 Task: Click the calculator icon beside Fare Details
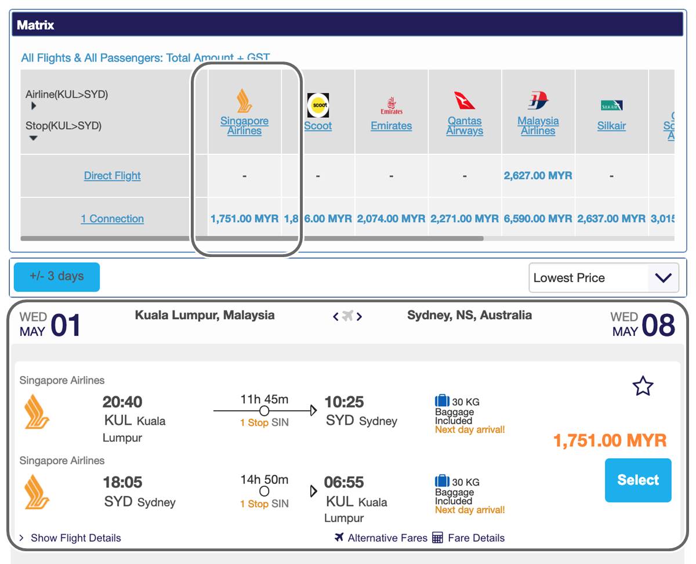pos(438,537)
